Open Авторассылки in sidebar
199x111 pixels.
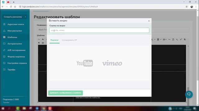pyautogui.click(x=15, y=44)
